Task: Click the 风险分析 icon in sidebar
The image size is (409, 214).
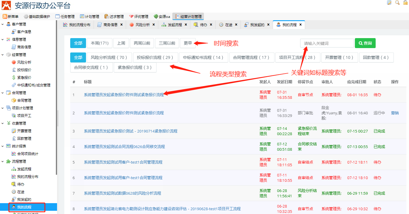Action: pos(14,62)
